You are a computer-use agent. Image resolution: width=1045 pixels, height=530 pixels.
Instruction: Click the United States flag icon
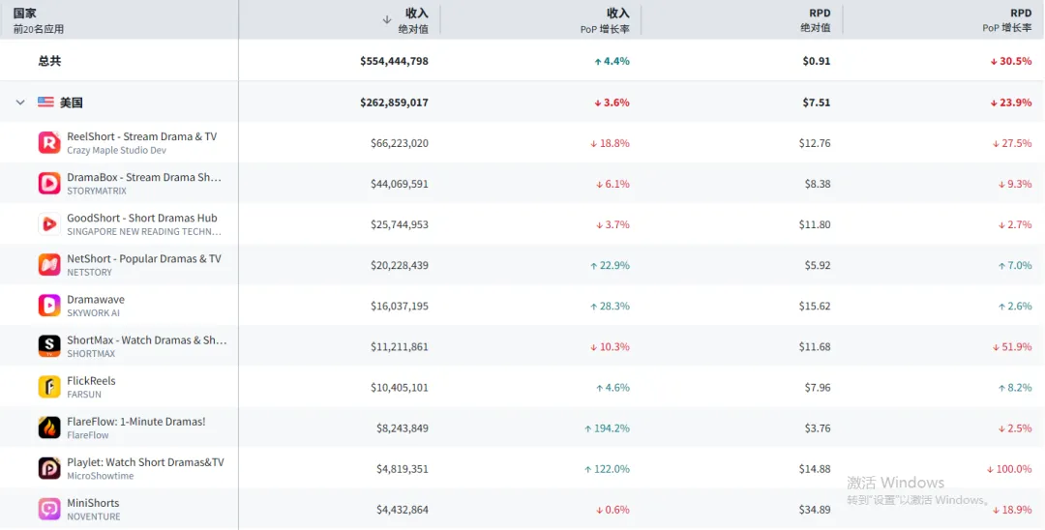pyautogui.click(x=45, y=103)
